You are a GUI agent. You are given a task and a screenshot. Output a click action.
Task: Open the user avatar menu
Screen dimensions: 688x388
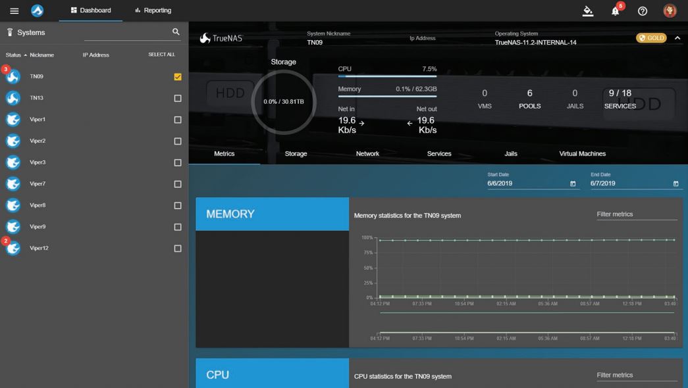670,11
